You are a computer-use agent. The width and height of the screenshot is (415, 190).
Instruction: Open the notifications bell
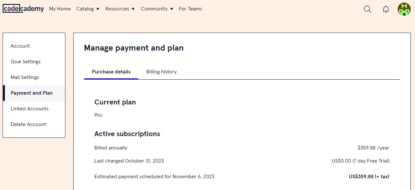(386, 9)
